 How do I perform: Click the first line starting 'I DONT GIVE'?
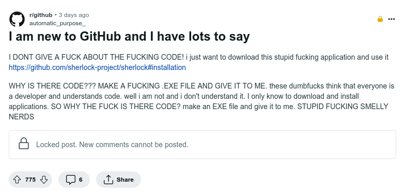coord(198,57)
